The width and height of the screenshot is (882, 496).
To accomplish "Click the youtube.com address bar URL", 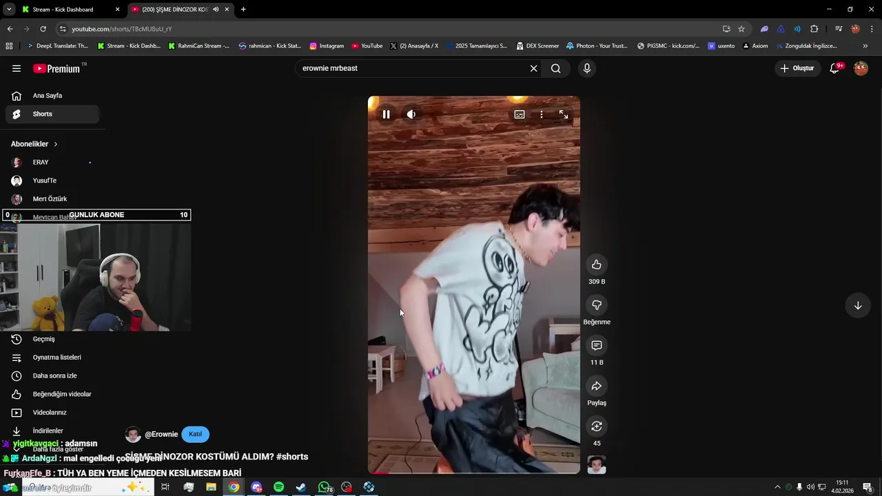I will [x=122, y=29].
